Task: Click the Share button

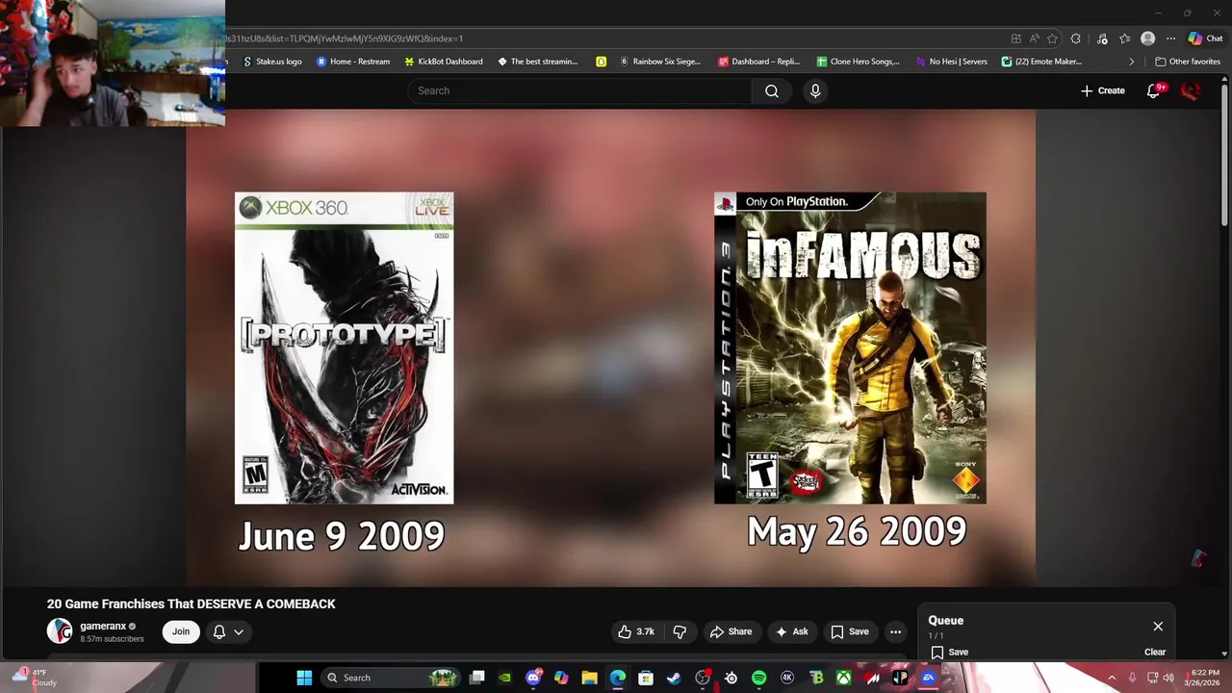Action: [731, 631]
